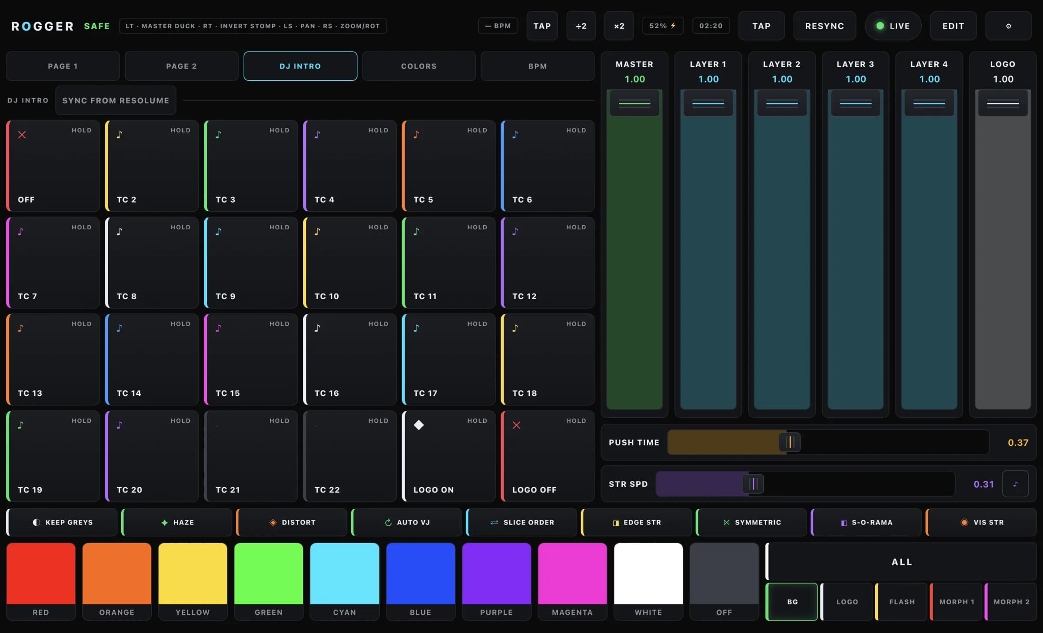The height and width of the screenshot is (633, 1043).
Task: Click the TAP button next to BPM
Action: pos(542,26)
